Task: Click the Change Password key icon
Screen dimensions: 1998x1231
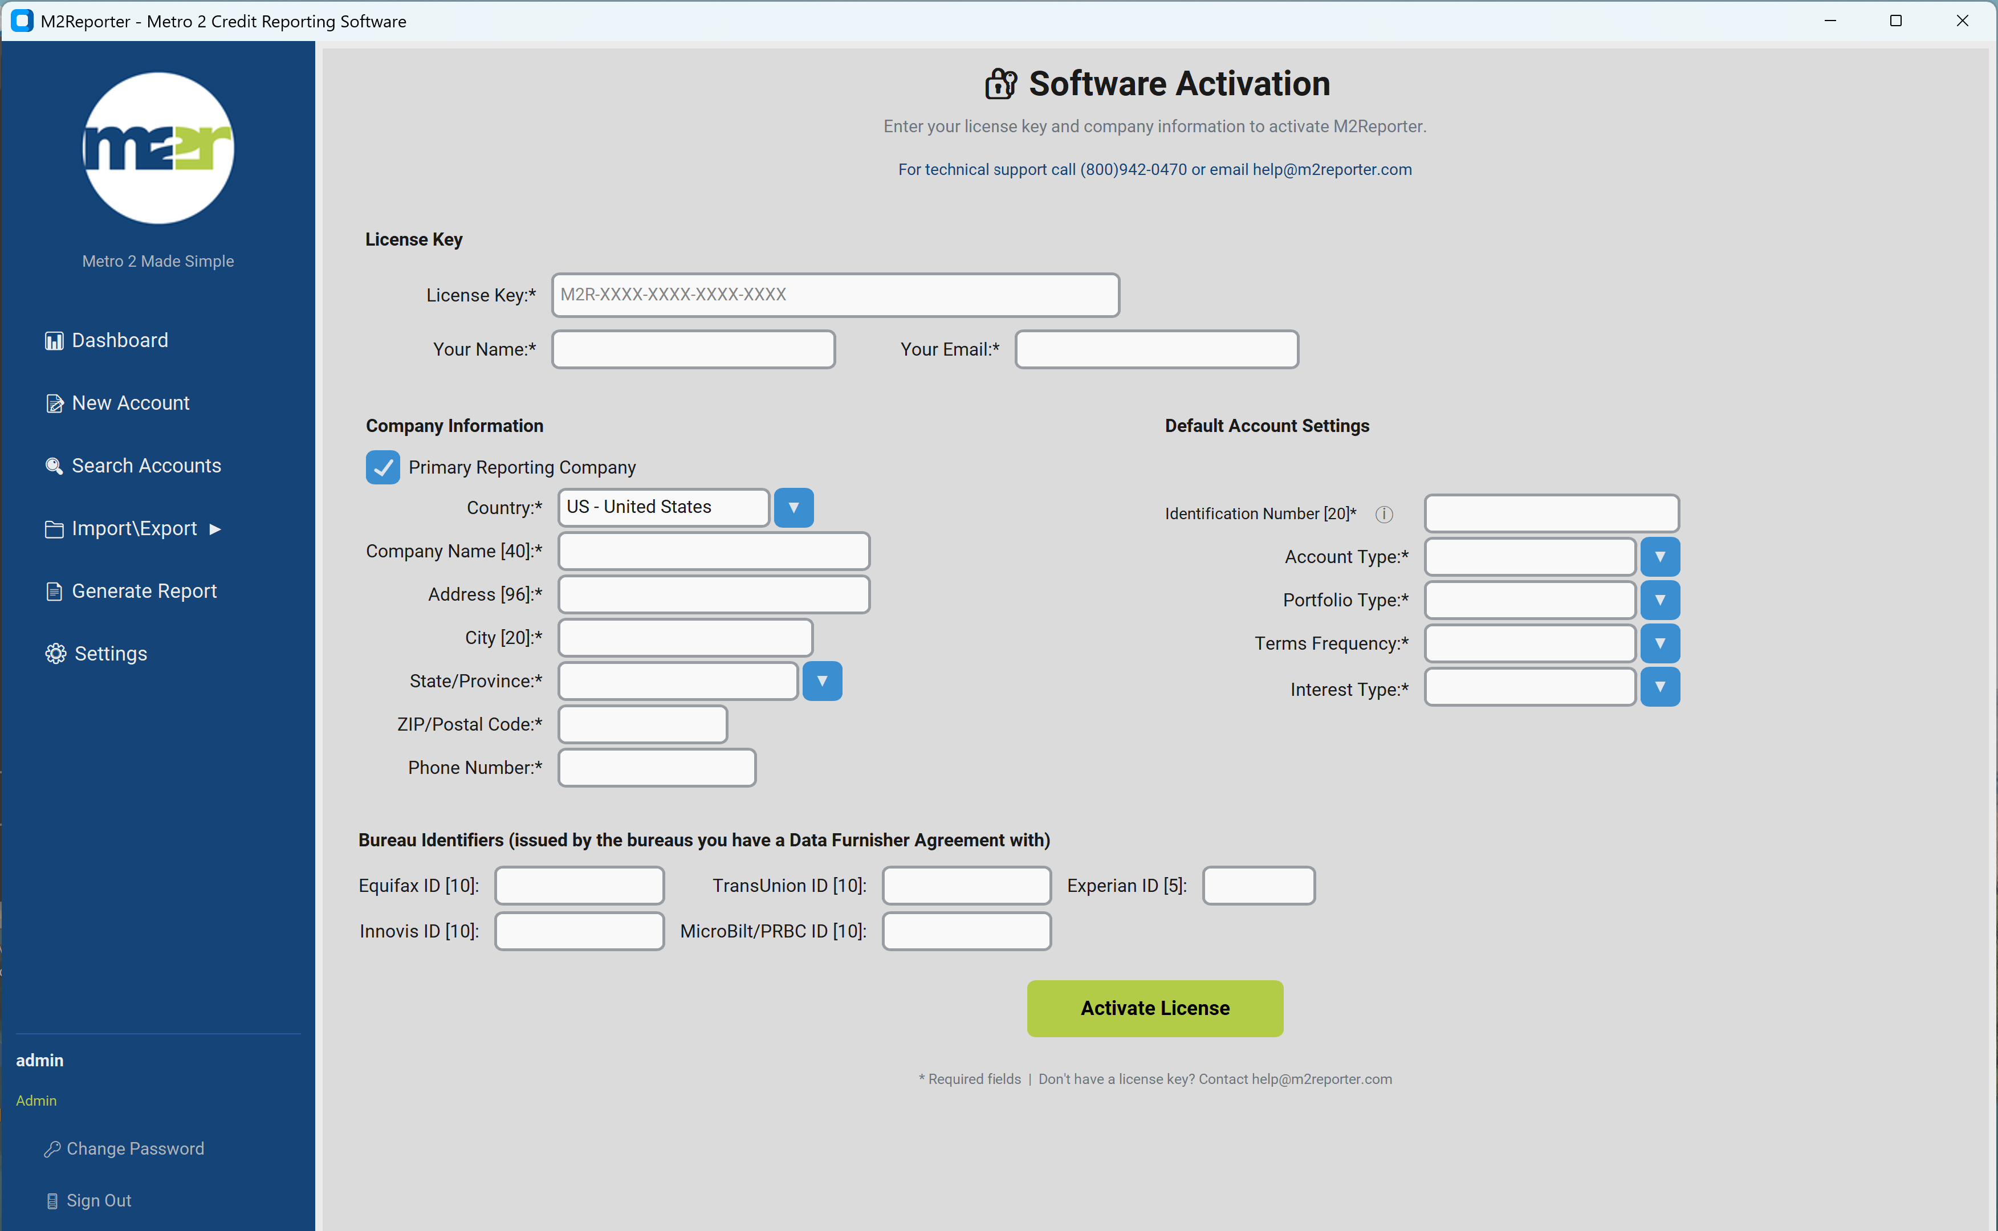Action: tap(52, 1149)
